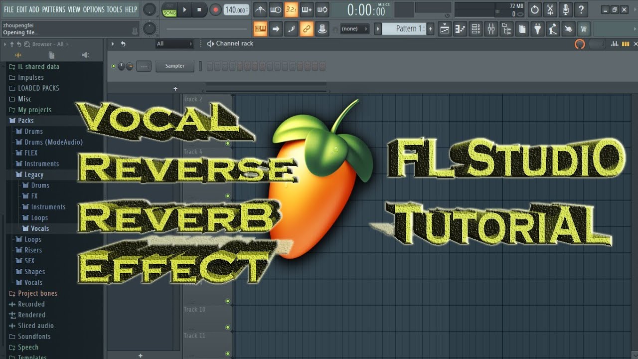Click the Channel rack speaker icon

[210, 44]
